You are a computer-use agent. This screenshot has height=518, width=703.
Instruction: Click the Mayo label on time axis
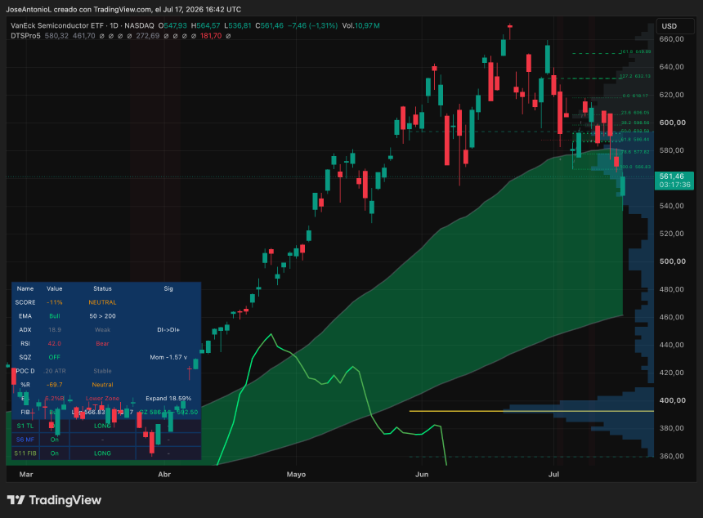point(296,474)
